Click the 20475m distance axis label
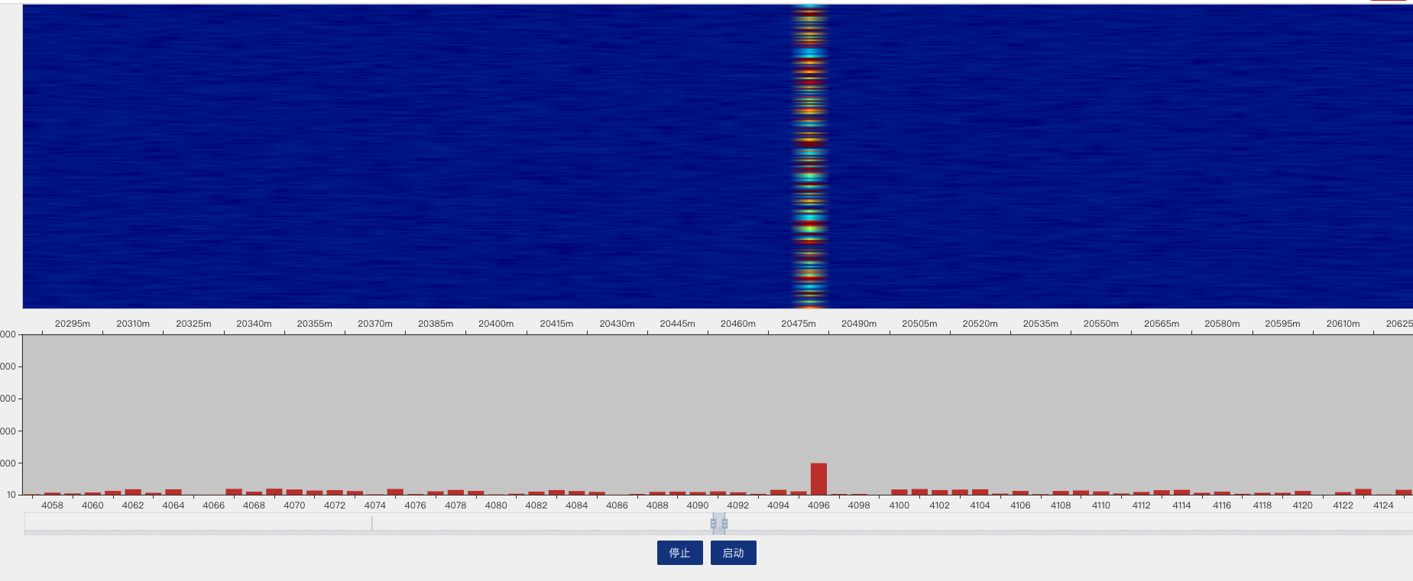 [x=798, y=324]
